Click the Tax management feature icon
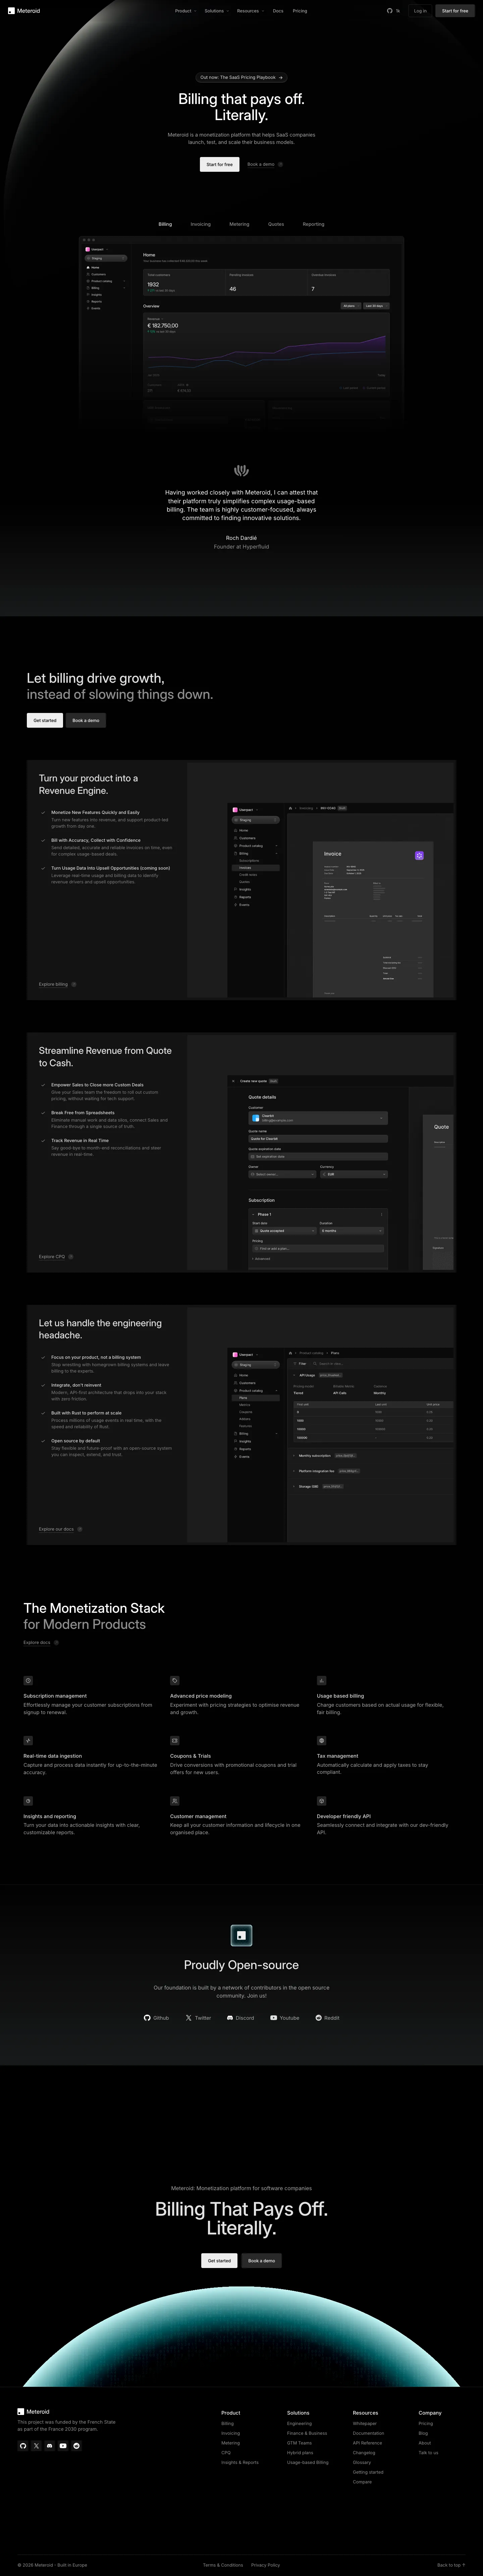483x2576 pixels. tap(322, 1741)
